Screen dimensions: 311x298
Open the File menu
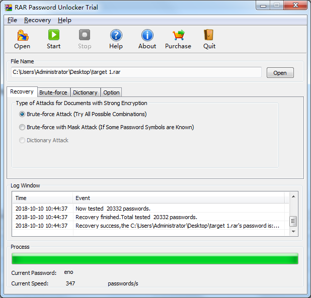[x=12, y=20]
